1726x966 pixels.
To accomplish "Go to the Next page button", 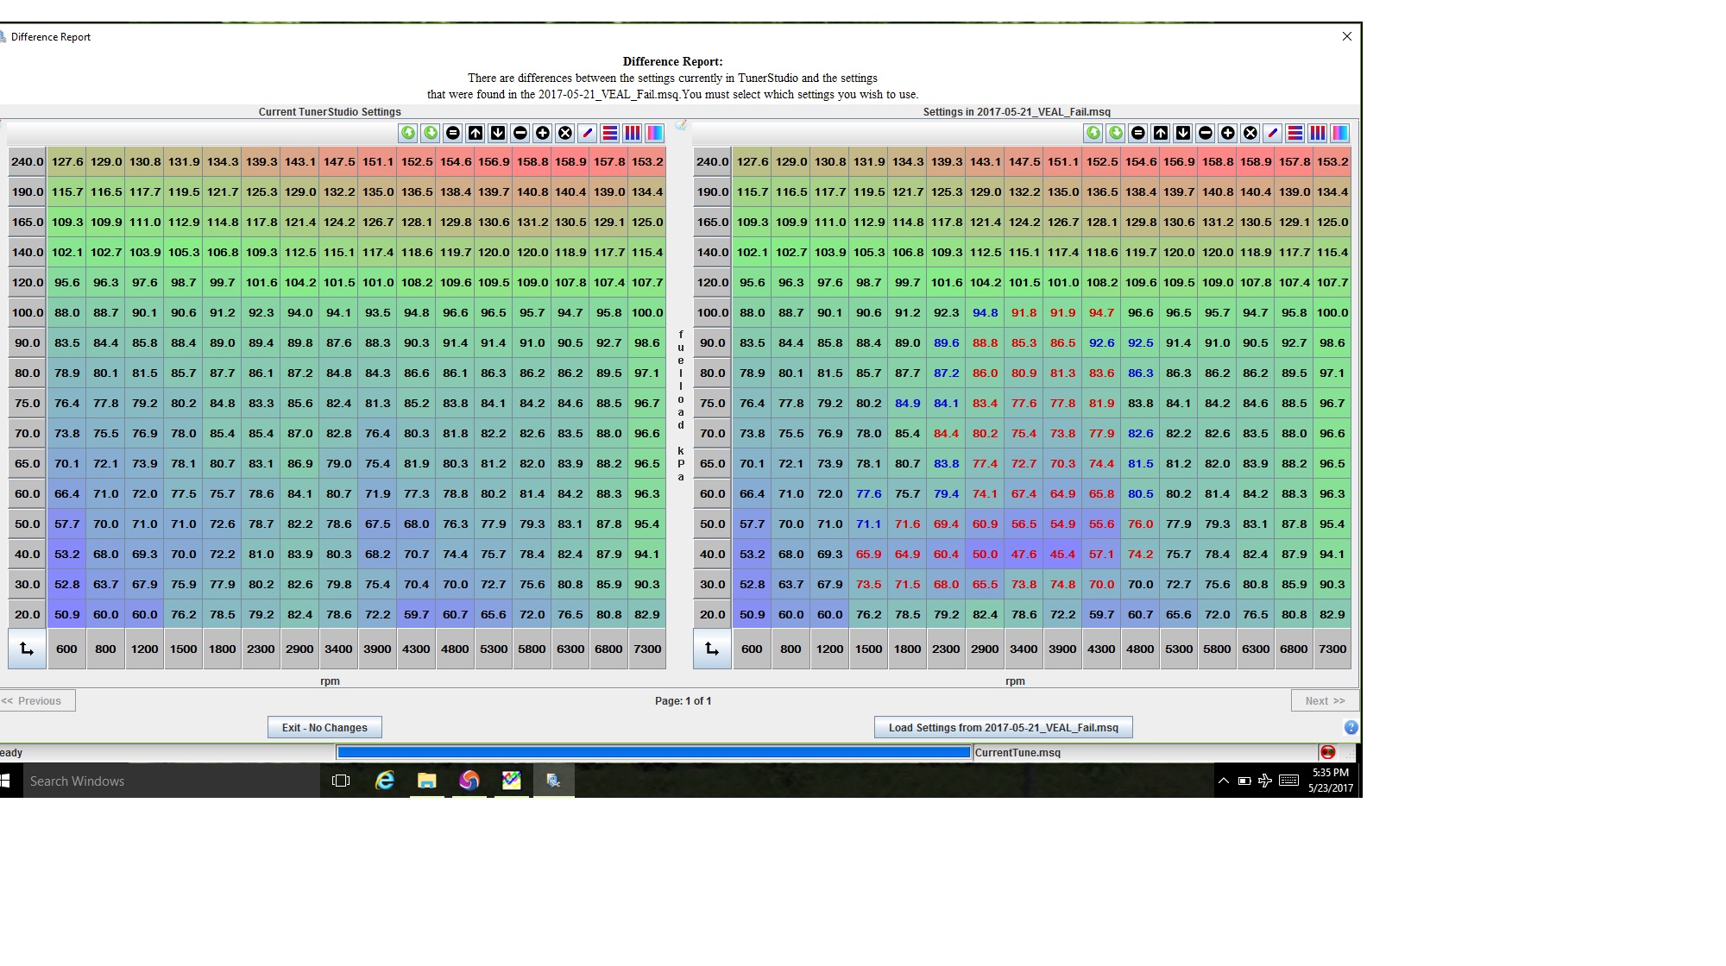I will pyautogui.click(x=1325, y=700).
